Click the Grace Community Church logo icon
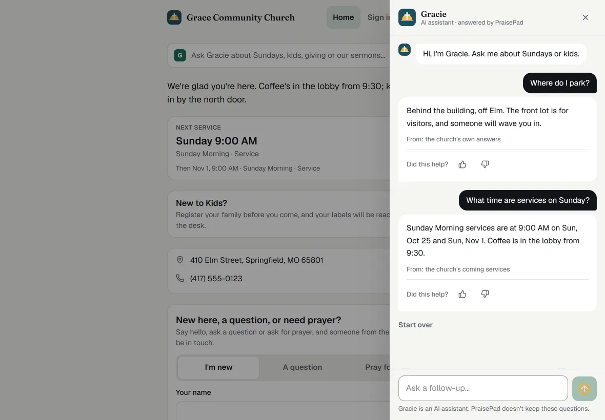This screenshot has width=605, height=420. [174, 17]
